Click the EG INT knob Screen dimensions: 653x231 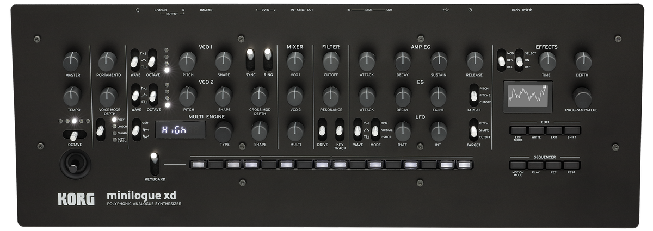pos(439,96)
